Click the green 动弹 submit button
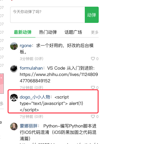The image size is (143, 144). pos(92,15)
